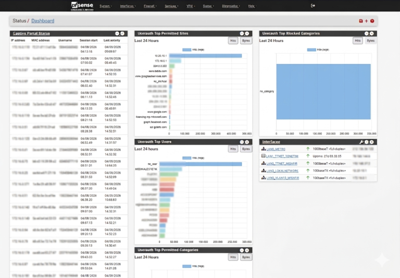The height and width of the screenshot is (278, 400).
Task: Open the VPN dropdown menu
Action: click(x=191, y=6)
